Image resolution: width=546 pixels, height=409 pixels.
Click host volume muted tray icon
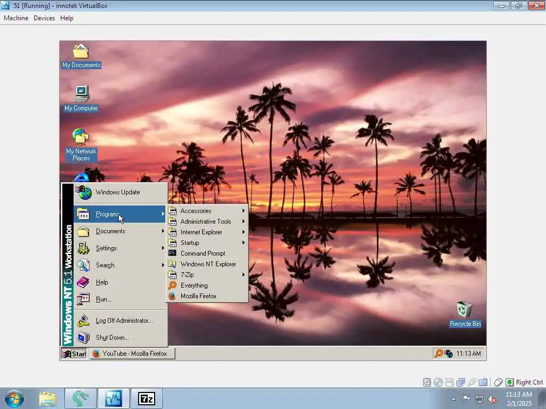[x=492, y=399]
